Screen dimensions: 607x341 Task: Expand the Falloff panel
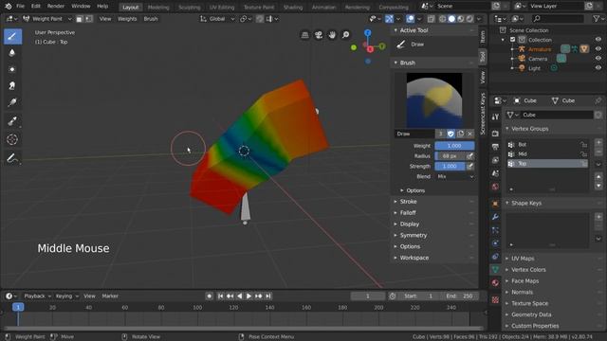[x=408, y=212]
